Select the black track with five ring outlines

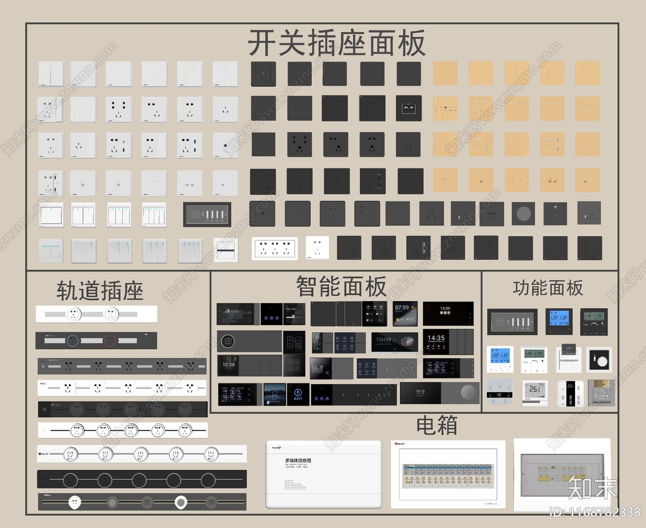pyautogui.click(x=142, y=479)
